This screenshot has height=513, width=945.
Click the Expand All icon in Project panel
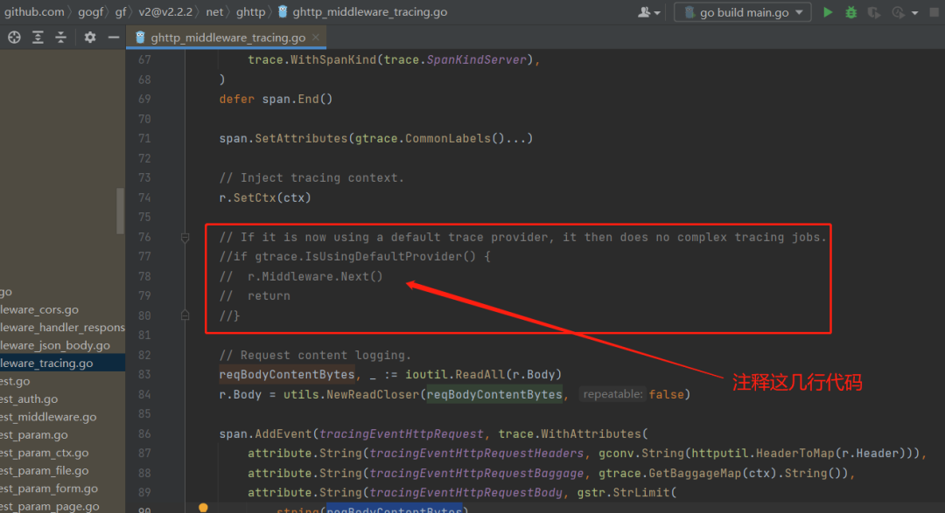click(x=38, y=38)
